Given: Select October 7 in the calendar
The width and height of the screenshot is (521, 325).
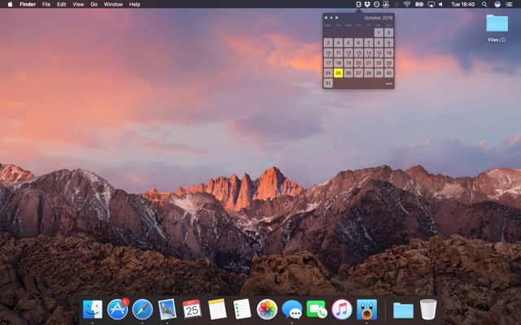Looking at the screenshot, I should coord(369,43).
